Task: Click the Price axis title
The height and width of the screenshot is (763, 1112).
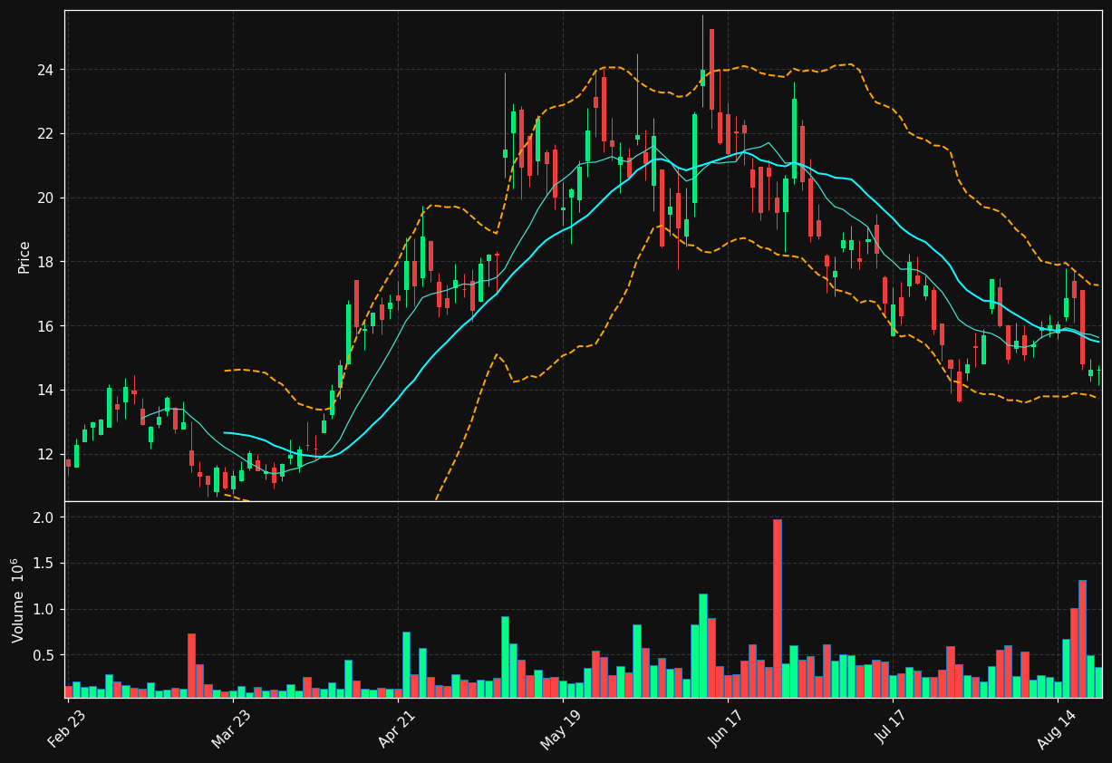Action: point(24,256)
